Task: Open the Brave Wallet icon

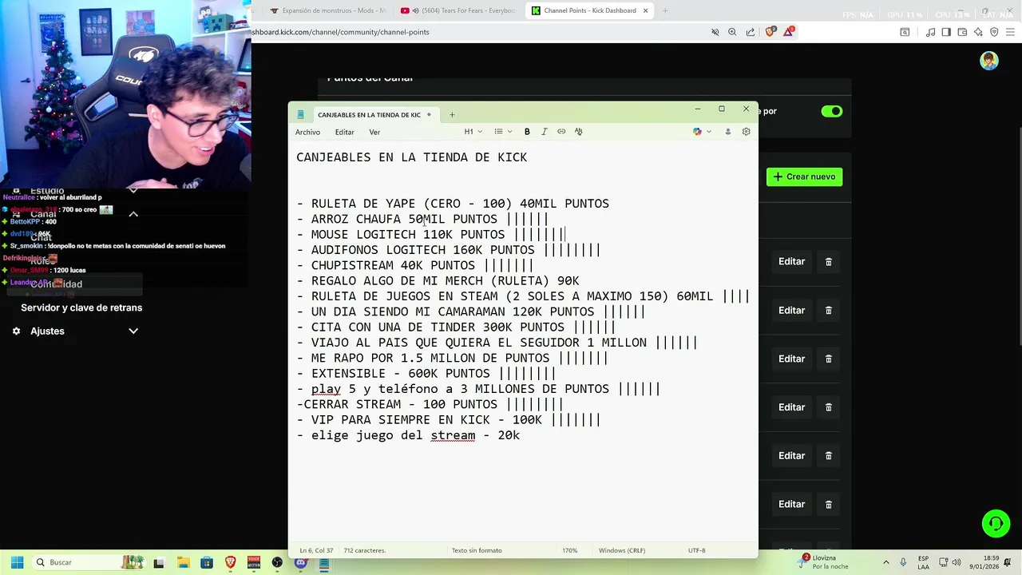Action: (x=962, y=32)
